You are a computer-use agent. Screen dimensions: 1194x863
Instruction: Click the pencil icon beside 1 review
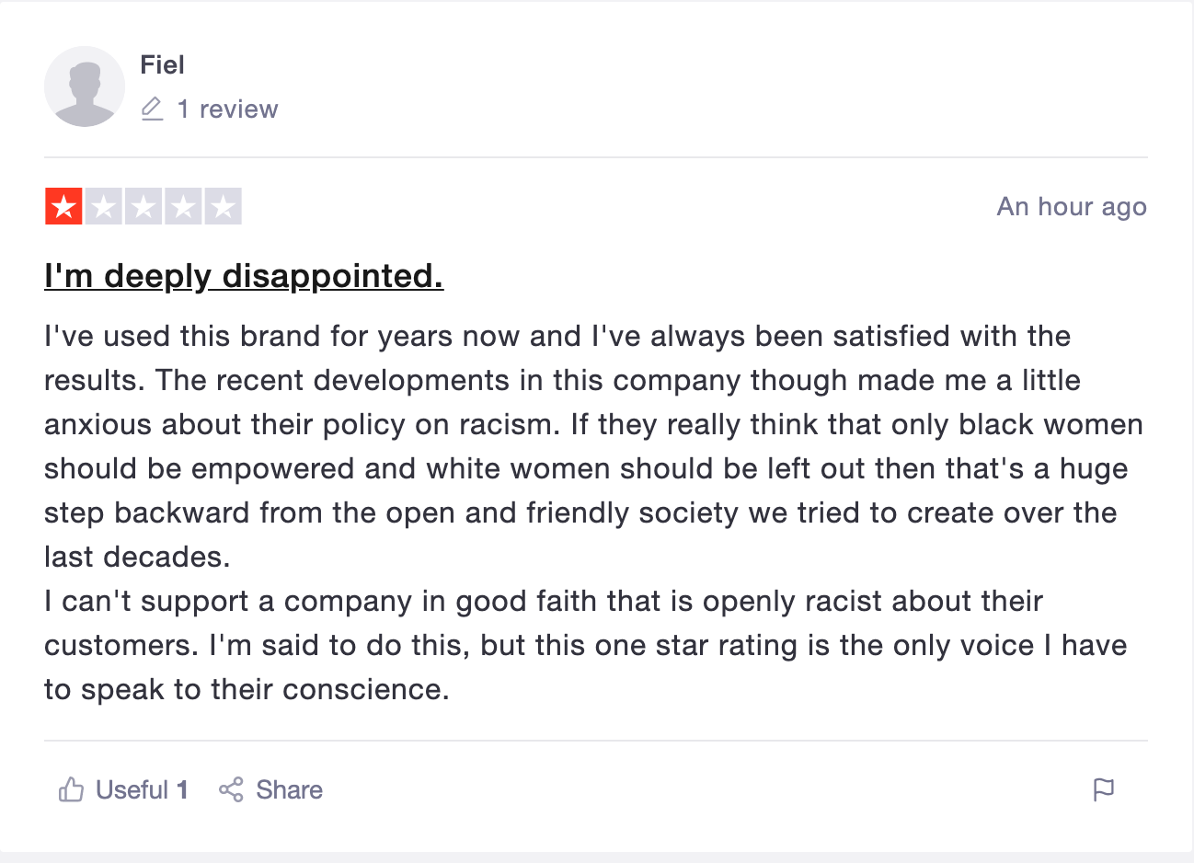tap(153, 109)
